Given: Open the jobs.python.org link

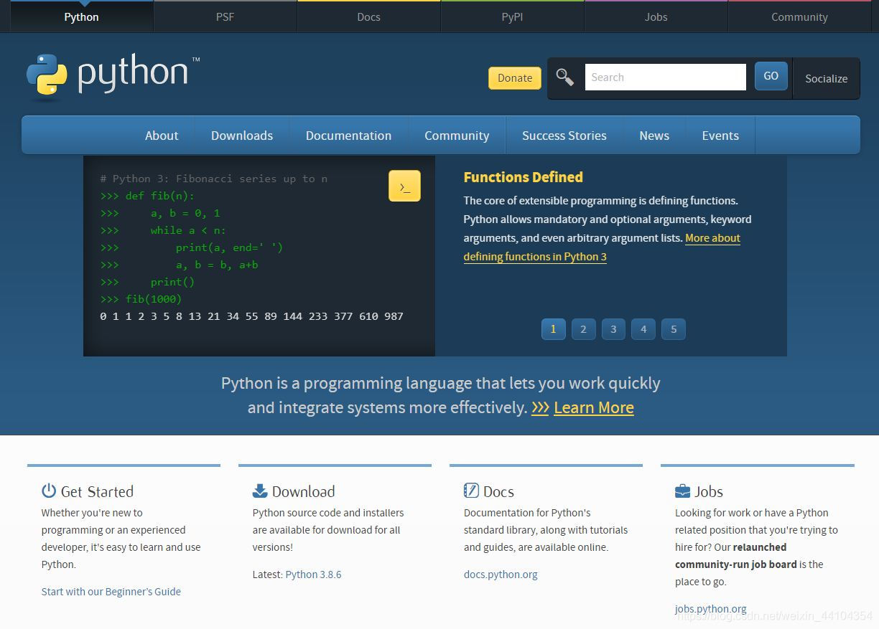Looking at the screenshot, I should tap(711, 609).
